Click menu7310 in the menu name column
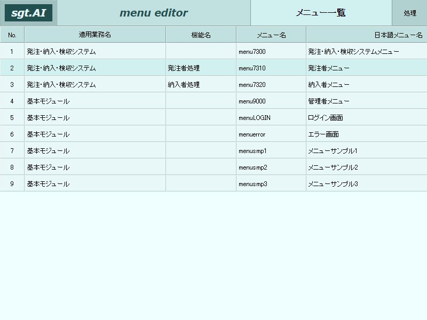The height and width of the screenshot is (320, 427). click(x=271, y=68)
